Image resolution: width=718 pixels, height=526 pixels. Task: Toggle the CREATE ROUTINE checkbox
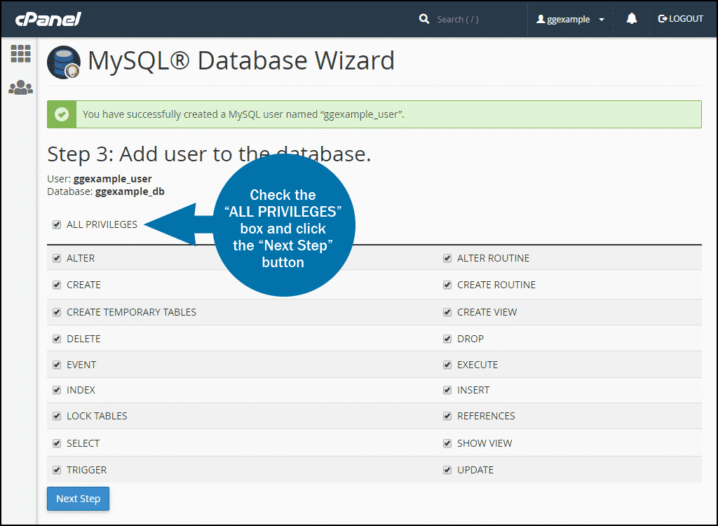[447, 285]
